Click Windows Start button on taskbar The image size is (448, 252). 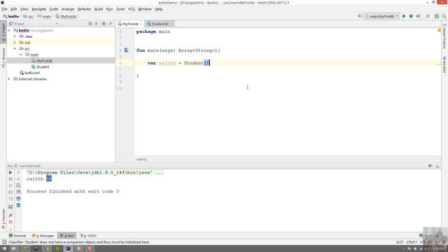[x=4, y=248]
